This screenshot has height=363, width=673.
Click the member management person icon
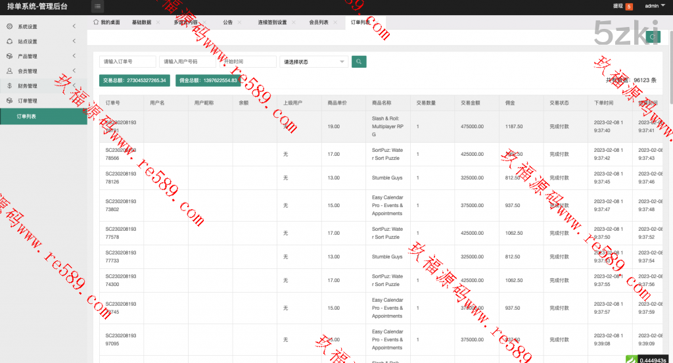pos(9,71)
